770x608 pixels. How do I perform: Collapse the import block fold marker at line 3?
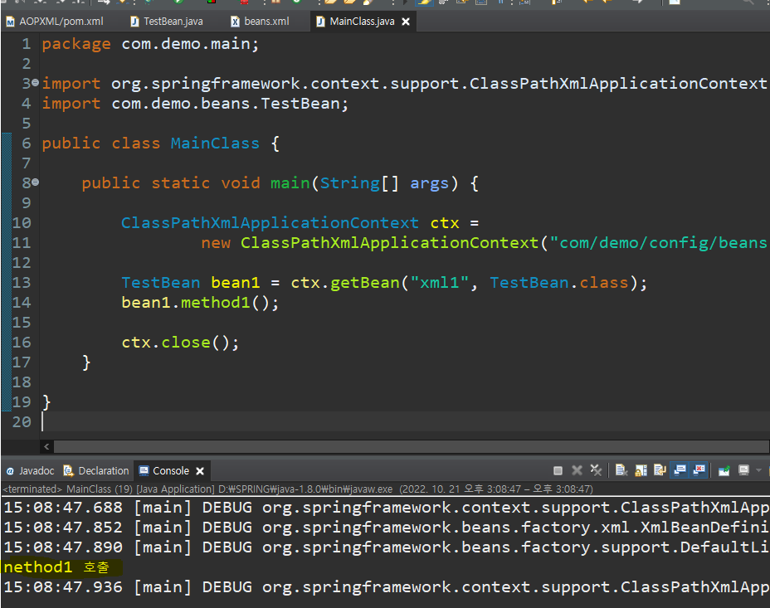coord(36,83)
